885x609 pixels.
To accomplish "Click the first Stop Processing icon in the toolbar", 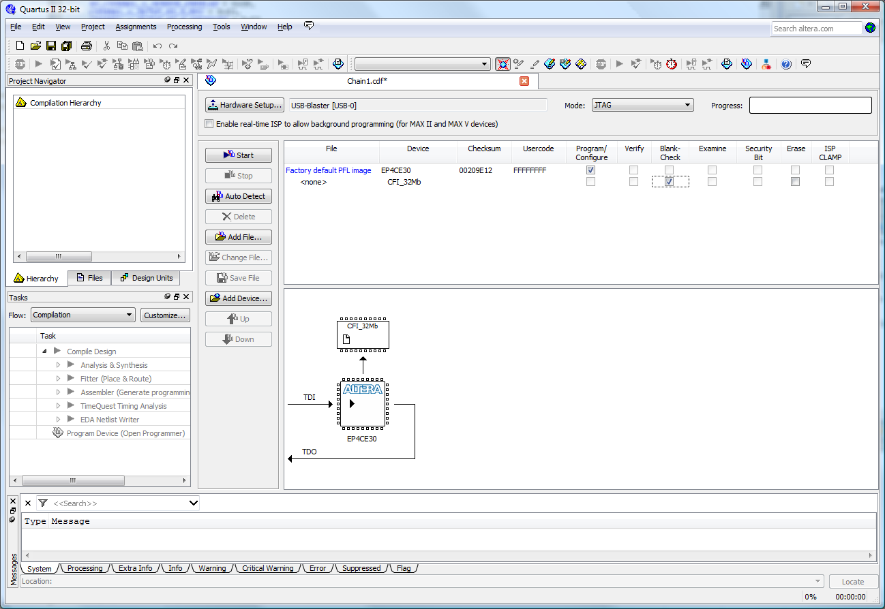I will click(x=20, y=64).
